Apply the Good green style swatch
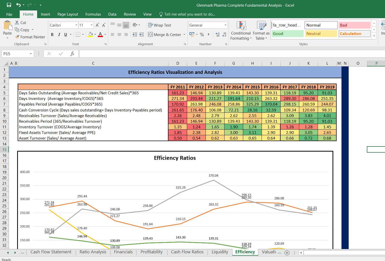This screenshot has width=385, height=261. click(287, 33)
